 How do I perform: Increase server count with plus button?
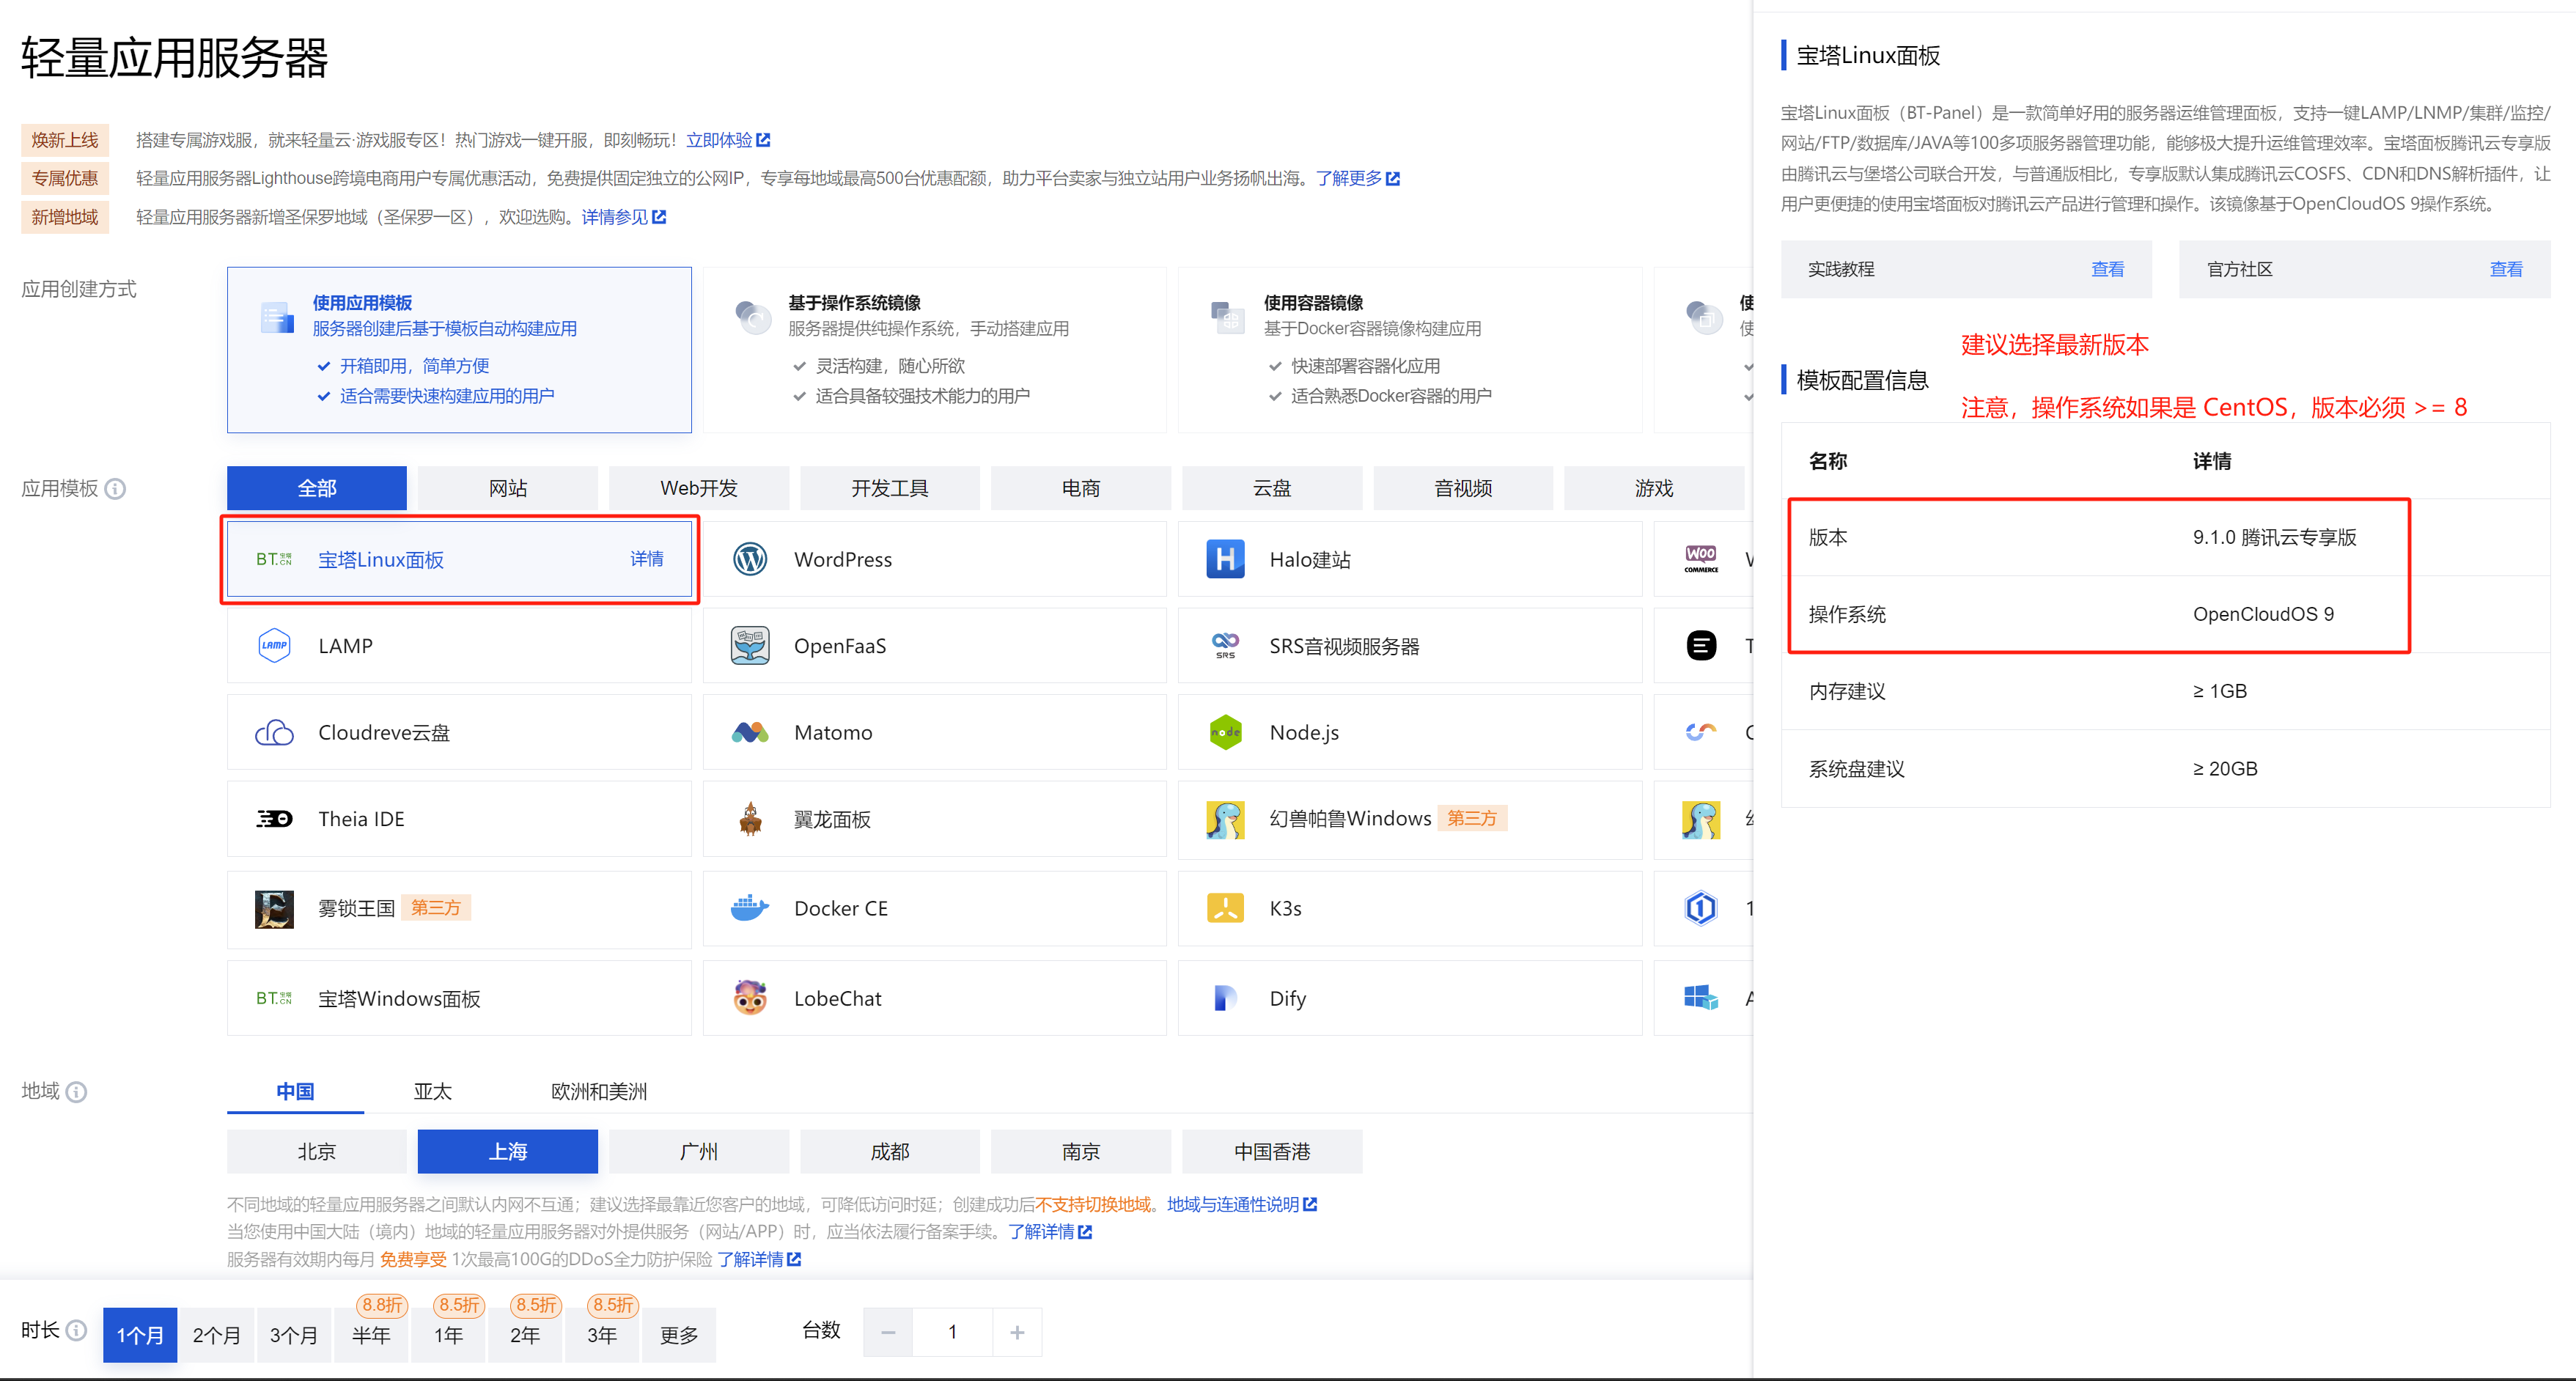[1017, 1332]
